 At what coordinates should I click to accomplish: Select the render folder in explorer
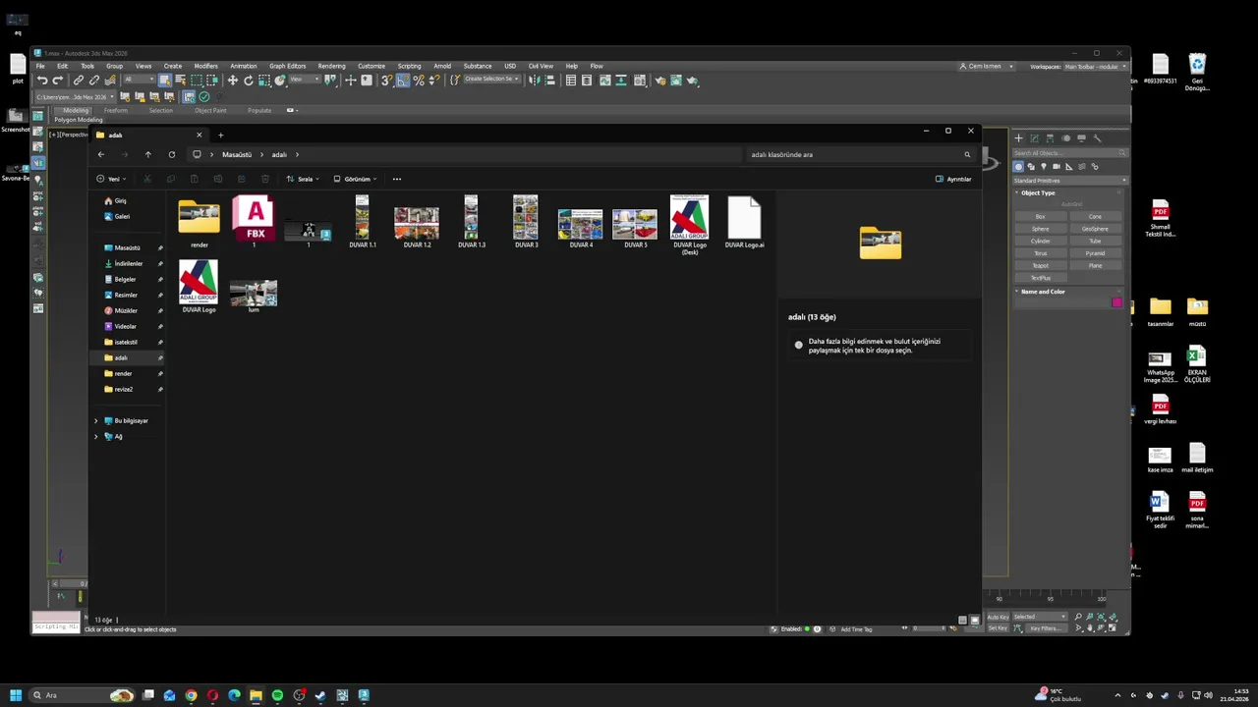point(199,224)
